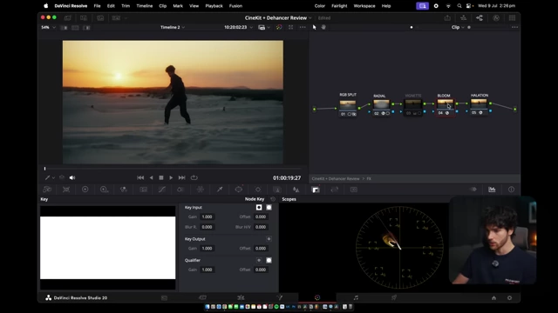Screen dimensions: 558x313
Task: Toggle Key Output invert
Action: point(269,239)
